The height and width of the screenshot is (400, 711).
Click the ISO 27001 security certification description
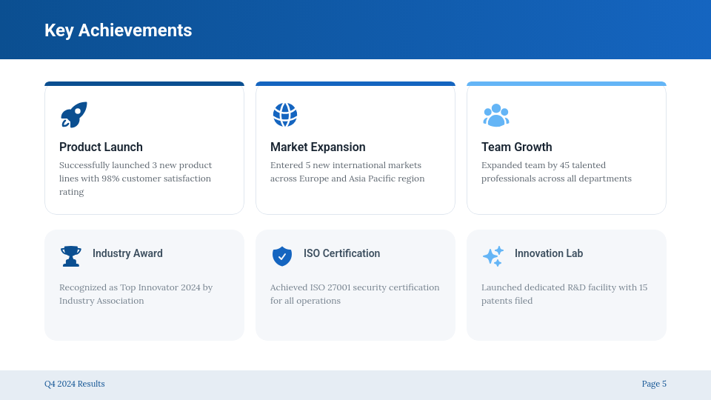(355, 294)
